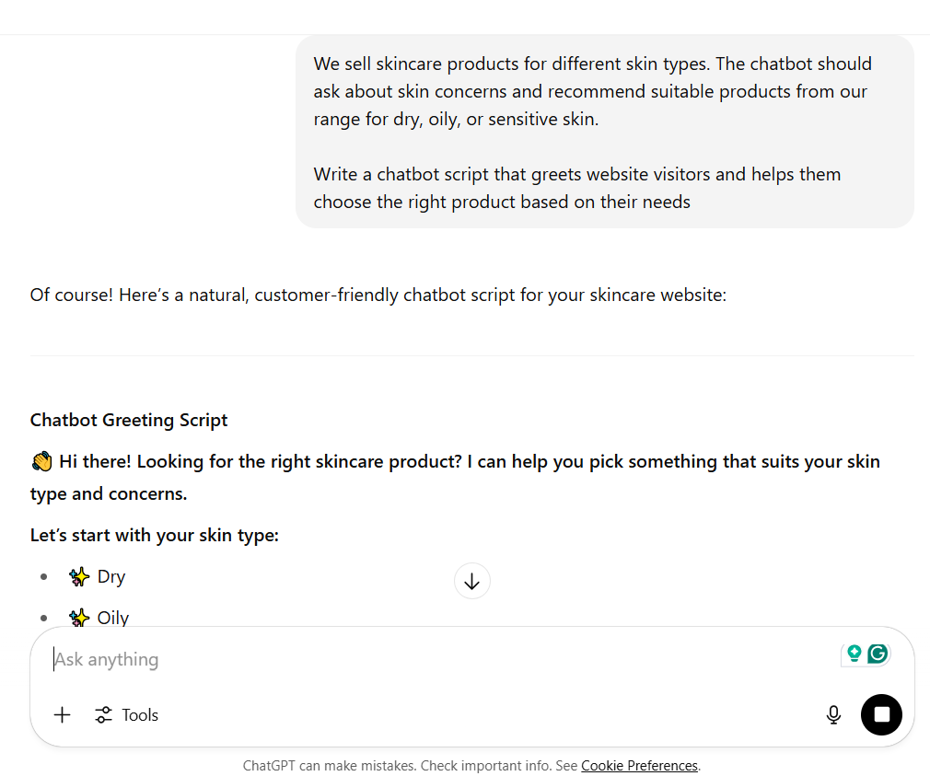Select the dictation microphone icon
The height and width of the screenshot is (776, 930).
click(833, 714)
